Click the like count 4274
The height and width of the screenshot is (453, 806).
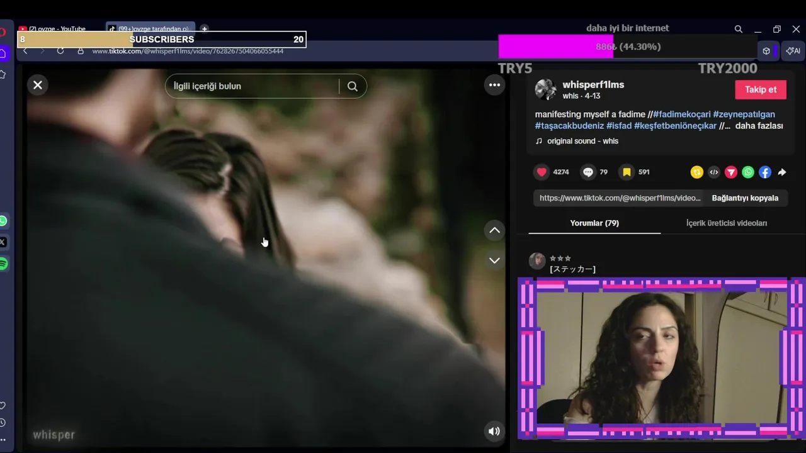pos(561,172)
